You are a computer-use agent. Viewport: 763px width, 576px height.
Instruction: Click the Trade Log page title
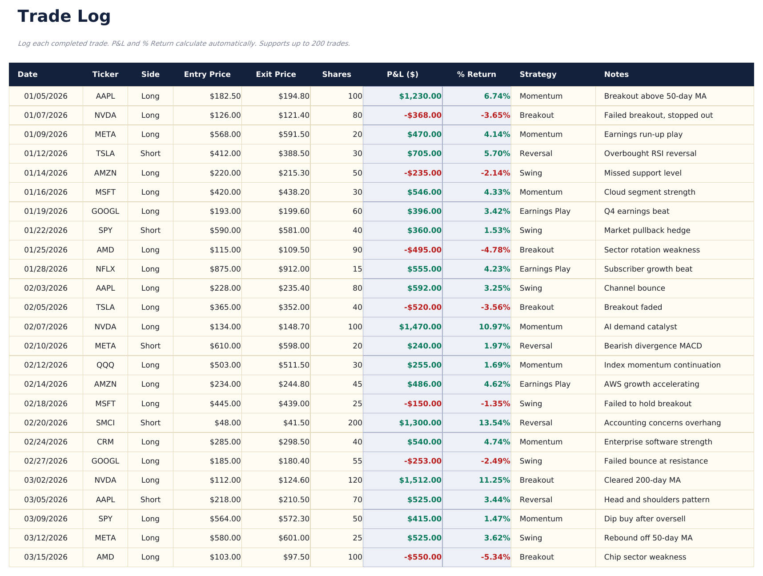click(64, 16)
